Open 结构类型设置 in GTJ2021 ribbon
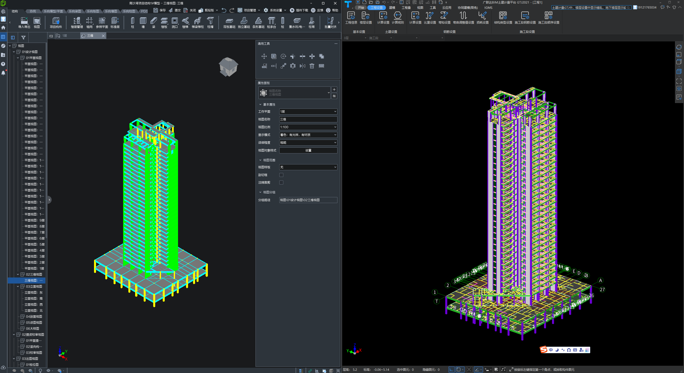 click(x=503, y=18)
